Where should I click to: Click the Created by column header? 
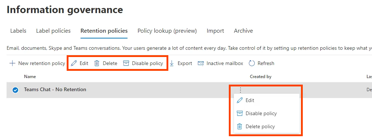point(261,77)
